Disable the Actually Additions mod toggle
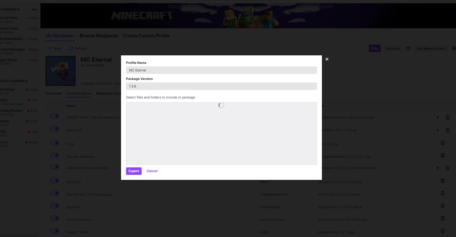 pyautogui.click(x=54, y=155)
